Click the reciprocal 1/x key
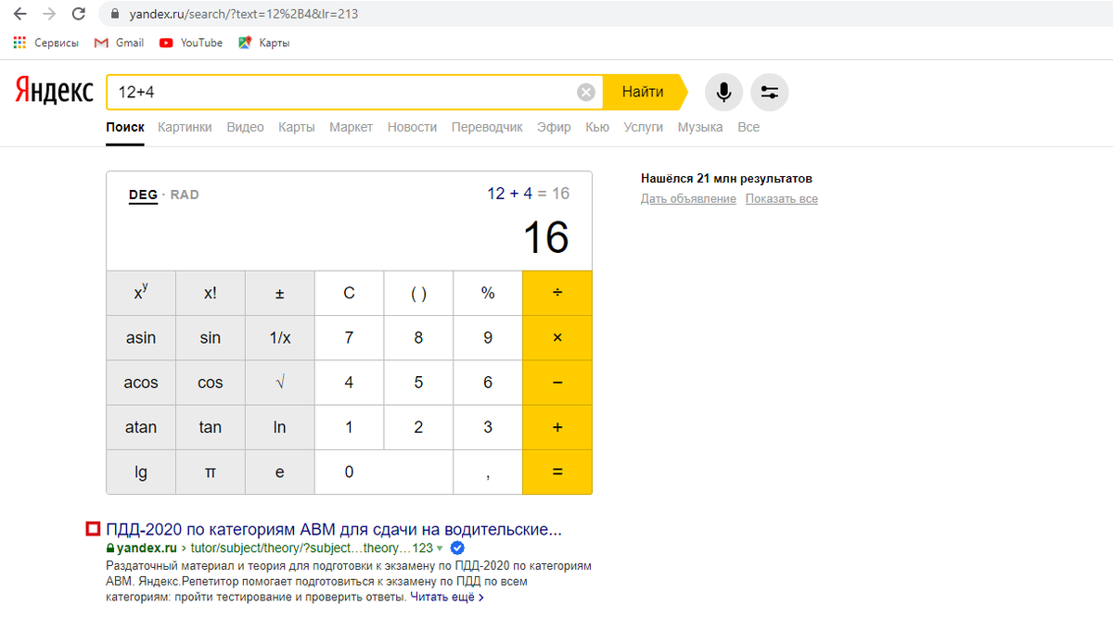The image size is (1113, 630). pos(280,338)
